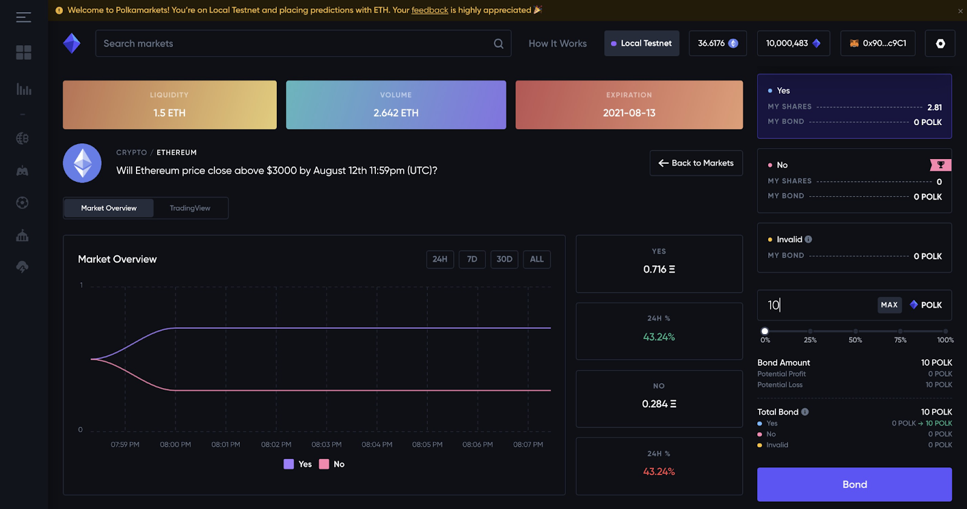This screenshot has width=967, height=509.
Task: Set bond slider to 75%
Action: [901, 331]
